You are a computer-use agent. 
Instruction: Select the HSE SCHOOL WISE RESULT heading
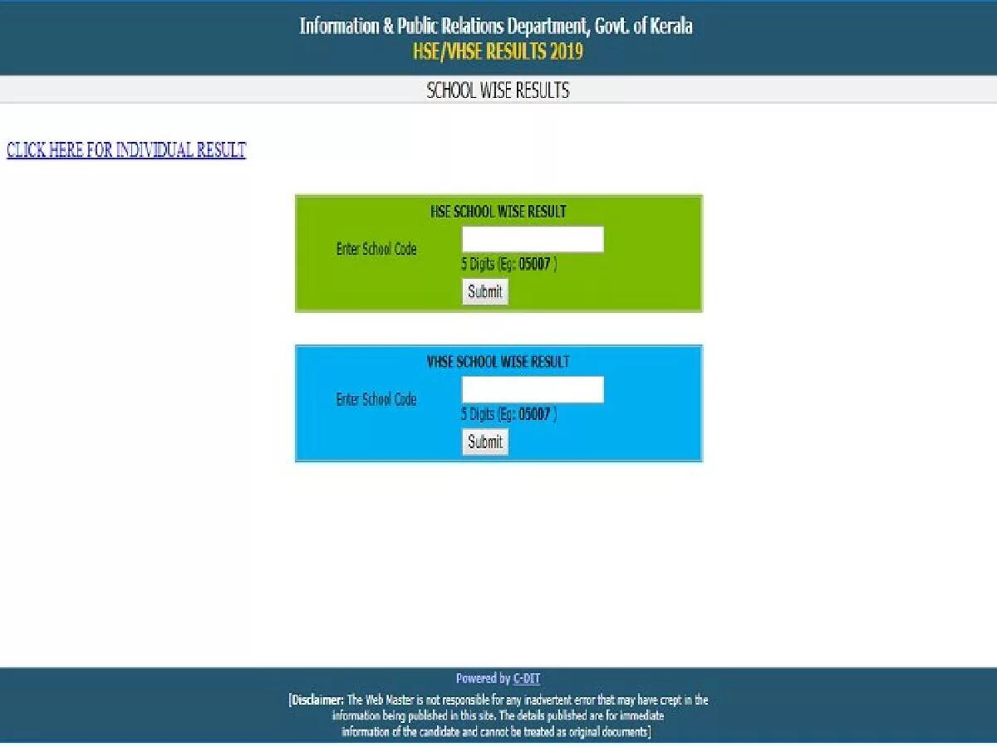[498, 212]
